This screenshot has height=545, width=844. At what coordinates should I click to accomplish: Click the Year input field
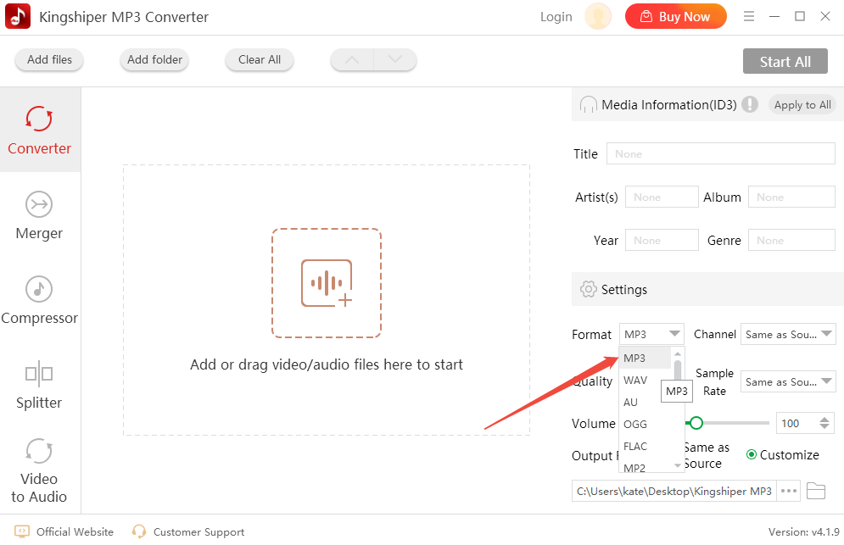click(662, 240)
